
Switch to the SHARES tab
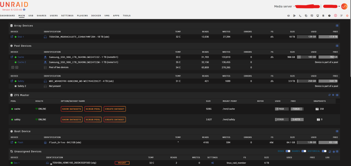42,16
